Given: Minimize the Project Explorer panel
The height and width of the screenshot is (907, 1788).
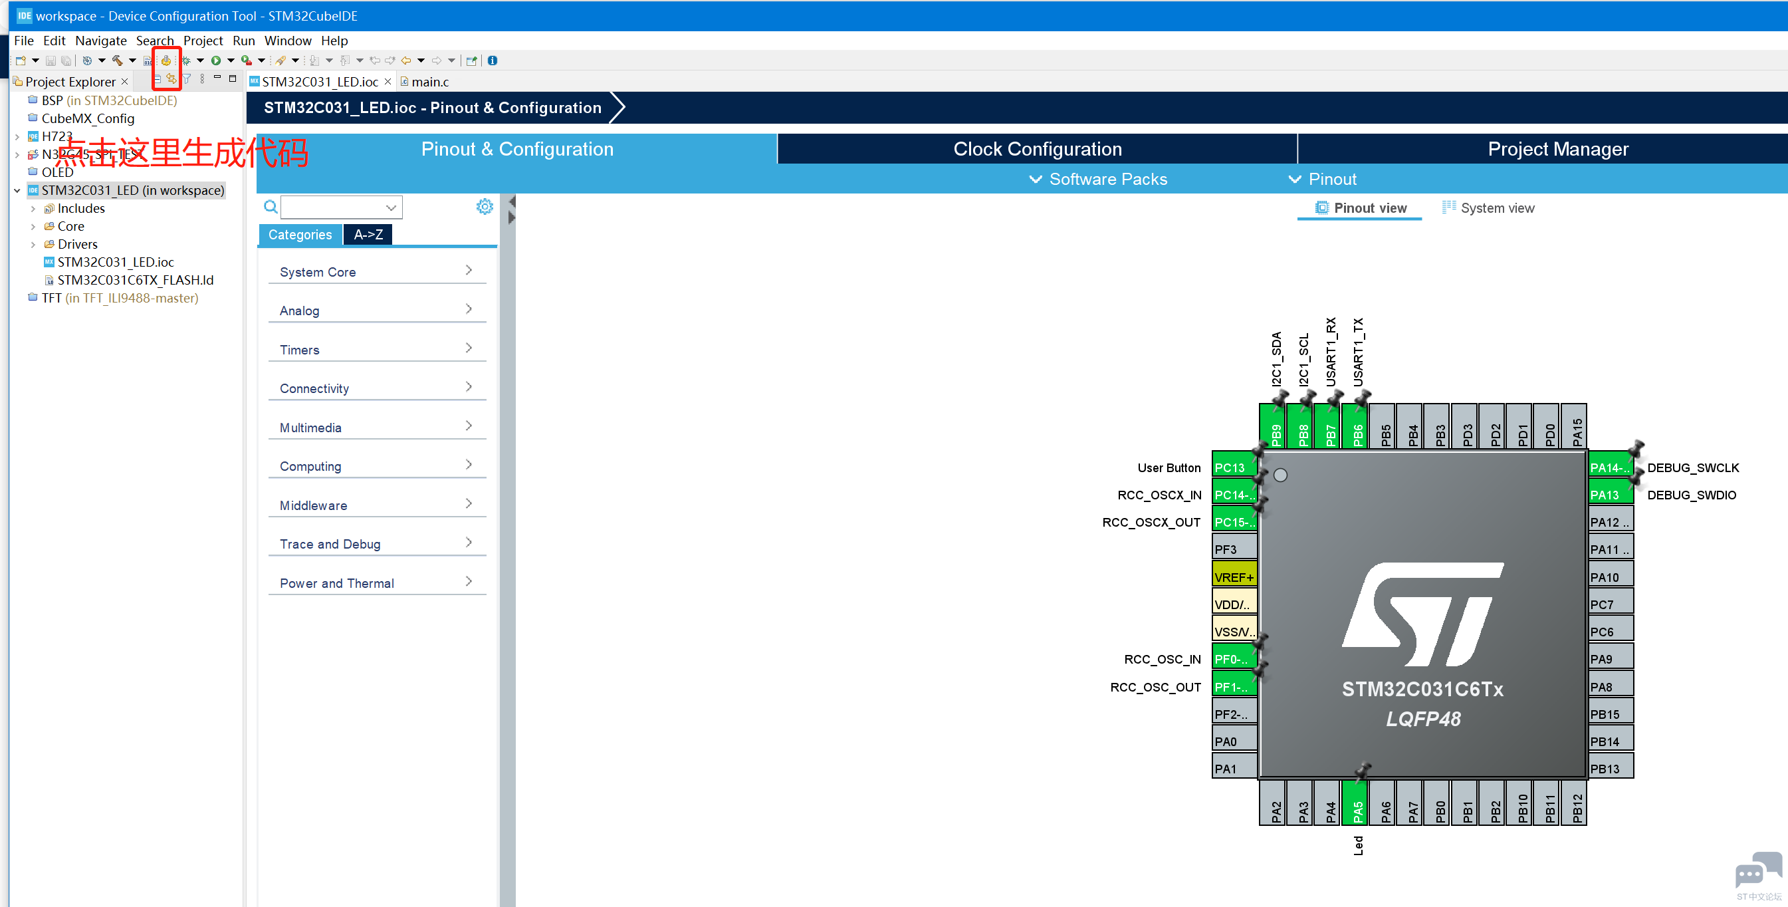Looking at the screenshot, I should 217,78.
